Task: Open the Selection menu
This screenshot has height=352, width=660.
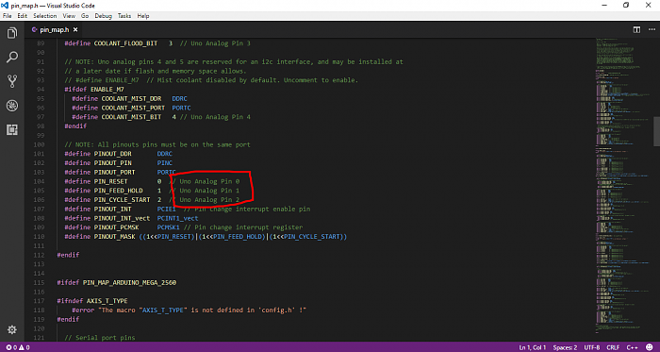Action: pos(45,16)
